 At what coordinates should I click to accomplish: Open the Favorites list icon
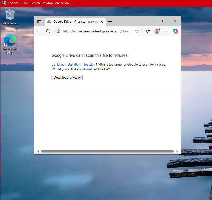click(x=148, y=31)
